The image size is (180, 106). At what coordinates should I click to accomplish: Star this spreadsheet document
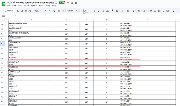coord(68,3)
